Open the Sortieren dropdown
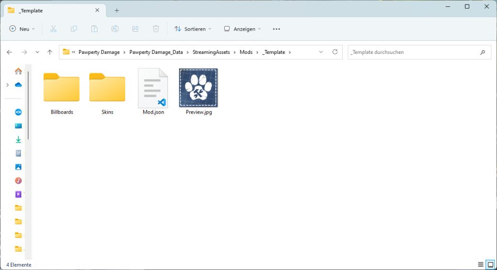The height and width of the screenshot is (270, 497). click(193, 29)
